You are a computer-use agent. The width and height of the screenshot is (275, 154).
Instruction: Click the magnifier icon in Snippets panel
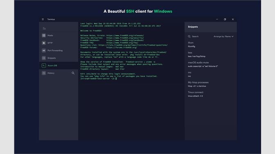(x=189, y=37)
